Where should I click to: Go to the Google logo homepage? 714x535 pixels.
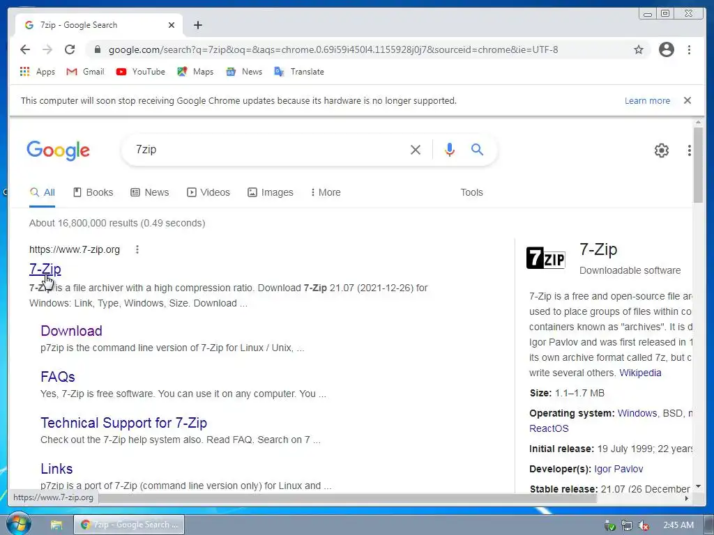pos(59,150)
